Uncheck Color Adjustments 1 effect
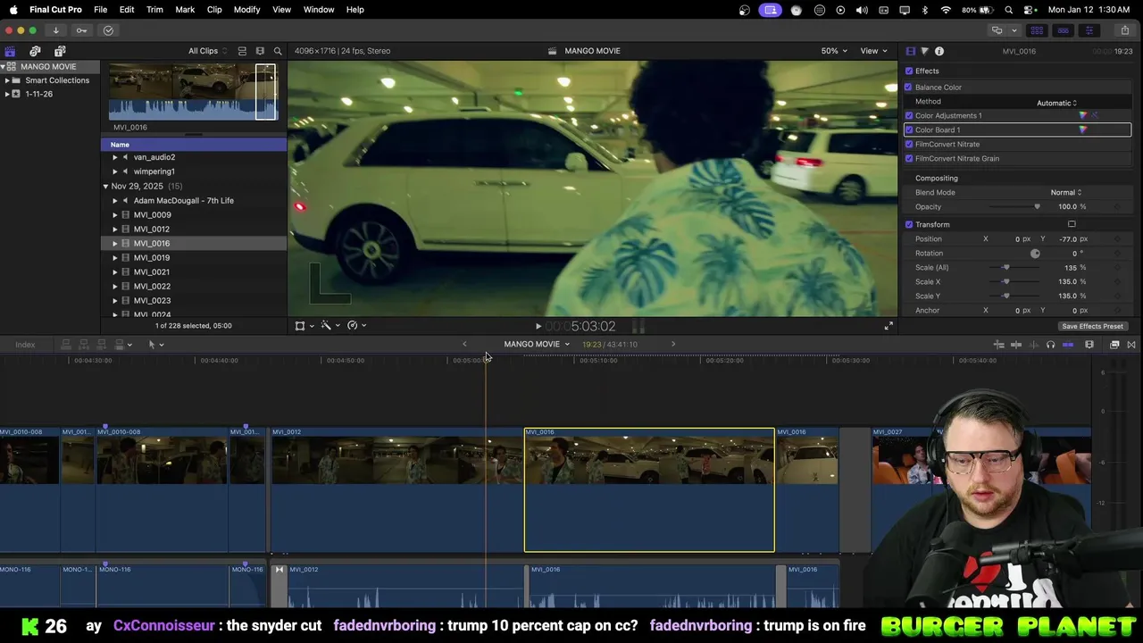Screen dimensions: 1143x643 [x=909, y=115]
